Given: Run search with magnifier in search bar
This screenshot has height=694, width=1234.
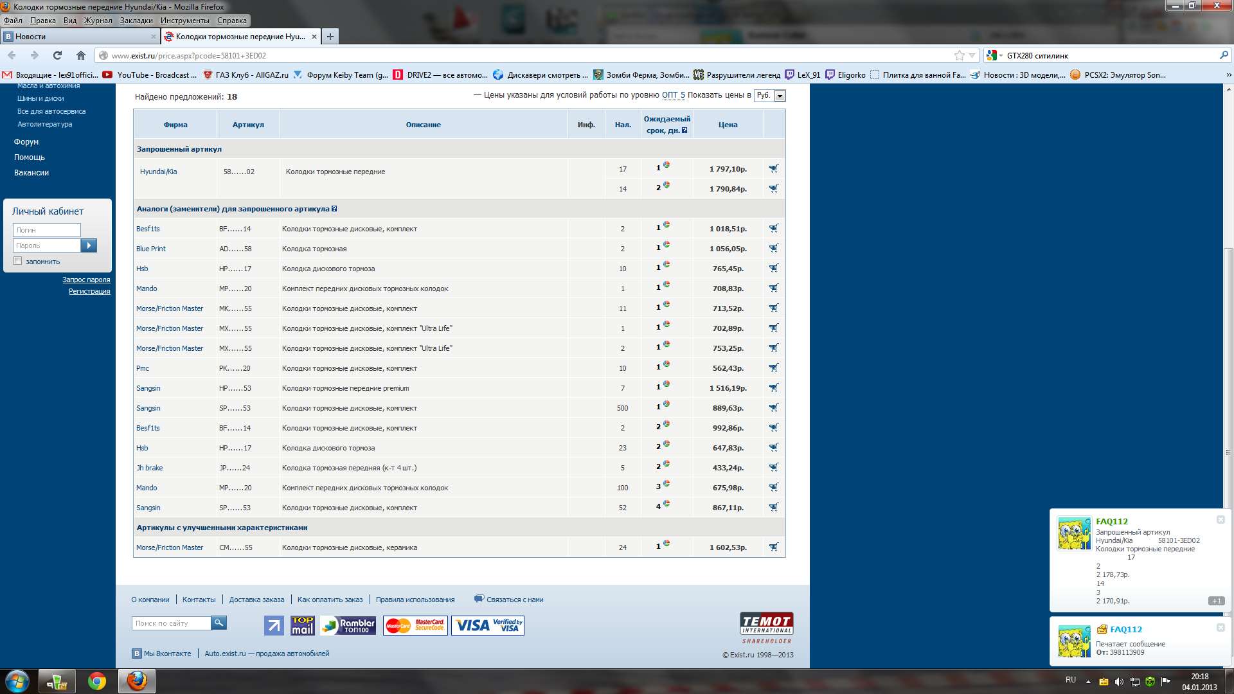Looking at the screenshot, I should (x=1224, y=55).
